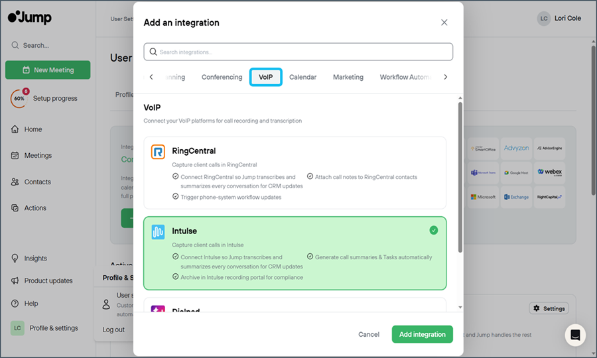Click the dialog scrollbar up arrow

click(460, 97)
